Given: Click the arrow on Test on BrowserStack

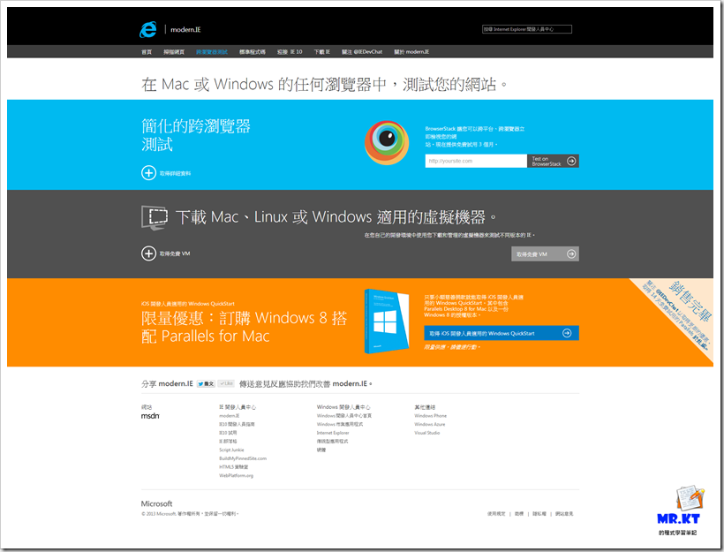Looking at the screenshot, I should [x=571, y=161].
